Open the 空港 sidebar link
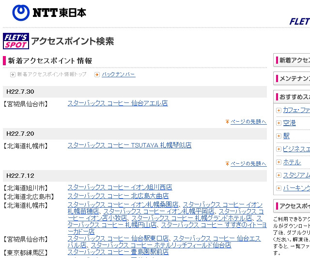This screenshot has height=258, width=310. 289,123
